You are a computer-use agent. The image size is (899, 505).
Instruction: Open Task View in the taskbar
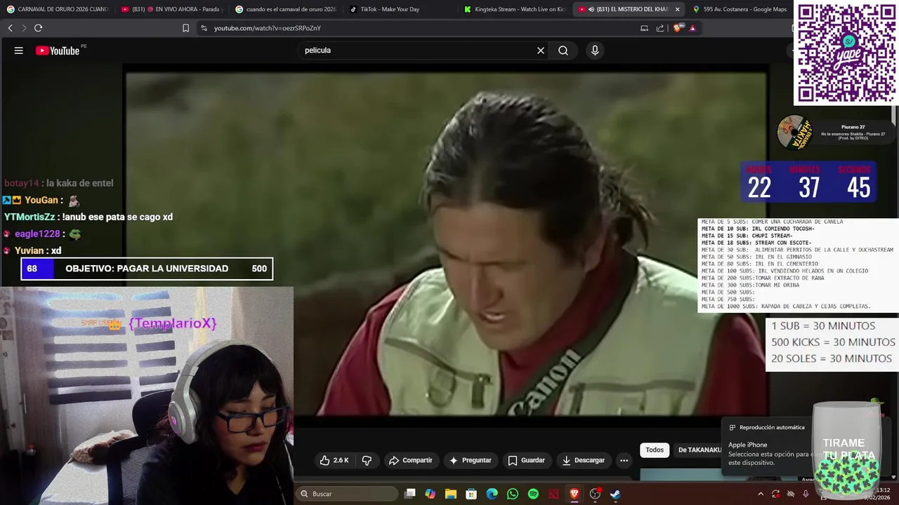tap(410, 494)
